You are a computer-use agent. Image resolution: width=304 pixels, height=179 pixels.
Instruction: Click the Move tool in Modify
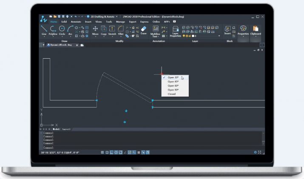tap(96, 30)
